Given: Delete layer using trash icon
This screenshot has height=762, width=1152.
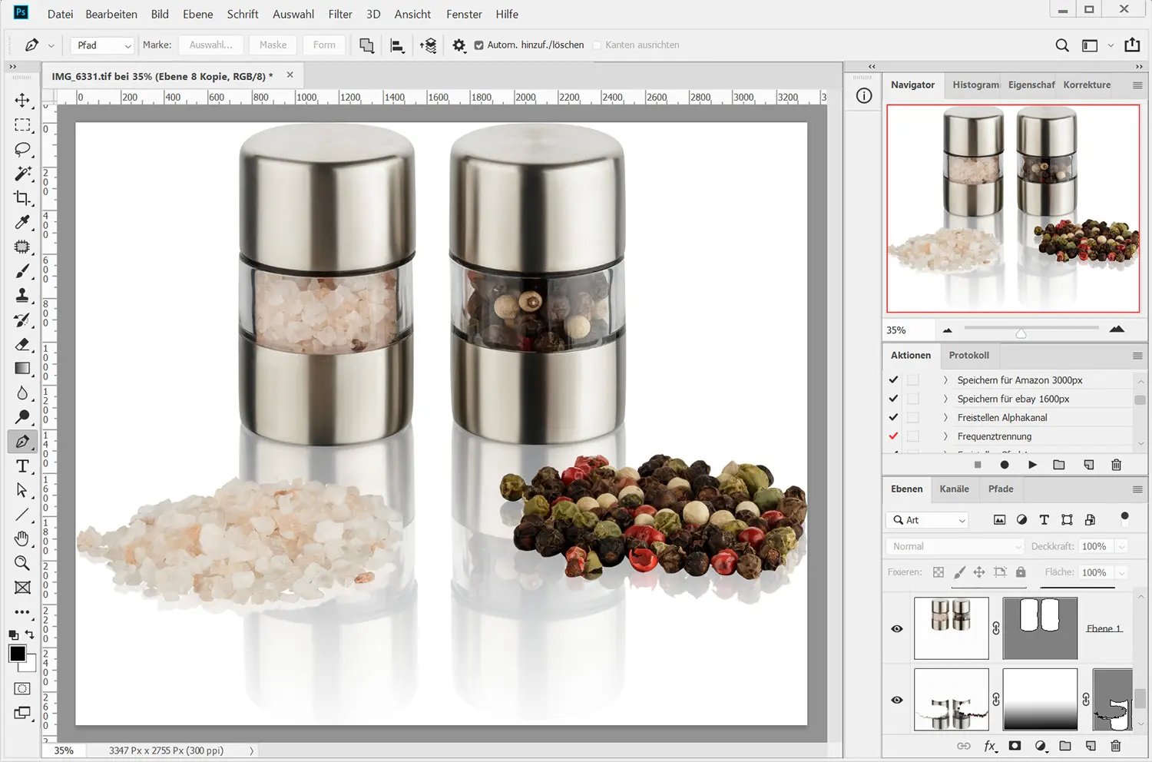Looking at the screenshot, I should click(x=1116, y=746).
